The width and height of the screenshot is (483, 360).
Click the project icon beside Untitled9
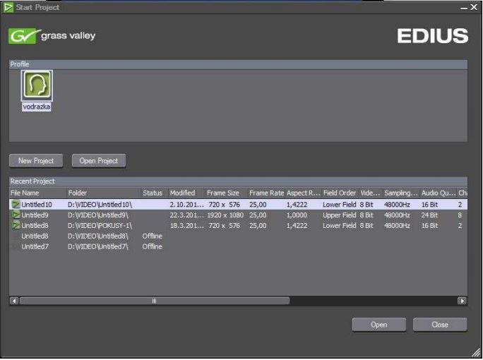point(16,215)
